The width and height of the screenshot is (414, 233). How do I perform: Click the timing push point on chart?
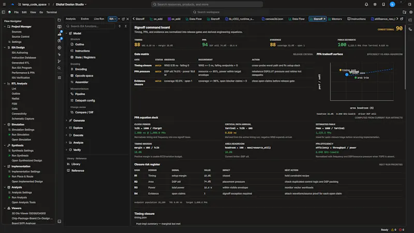341,70
